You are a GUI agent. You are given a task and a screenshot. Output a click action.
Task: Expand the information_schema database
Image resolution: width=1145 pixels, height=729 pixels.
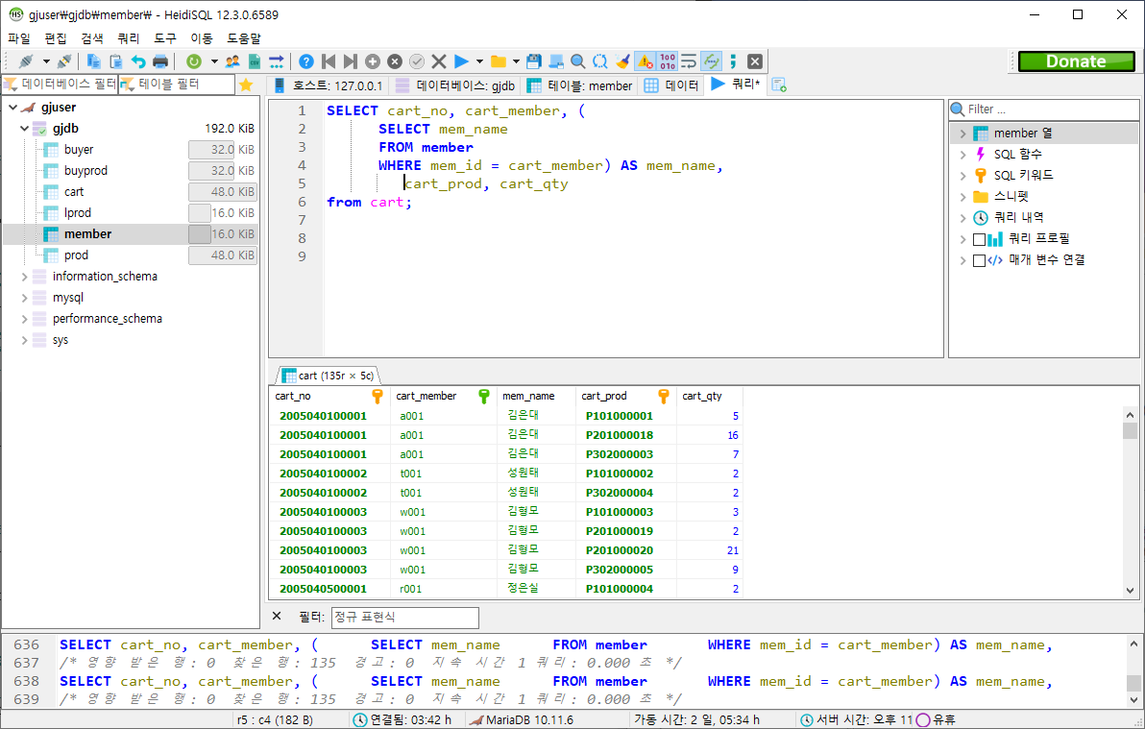pyautogui.click(x=24, y=277)
